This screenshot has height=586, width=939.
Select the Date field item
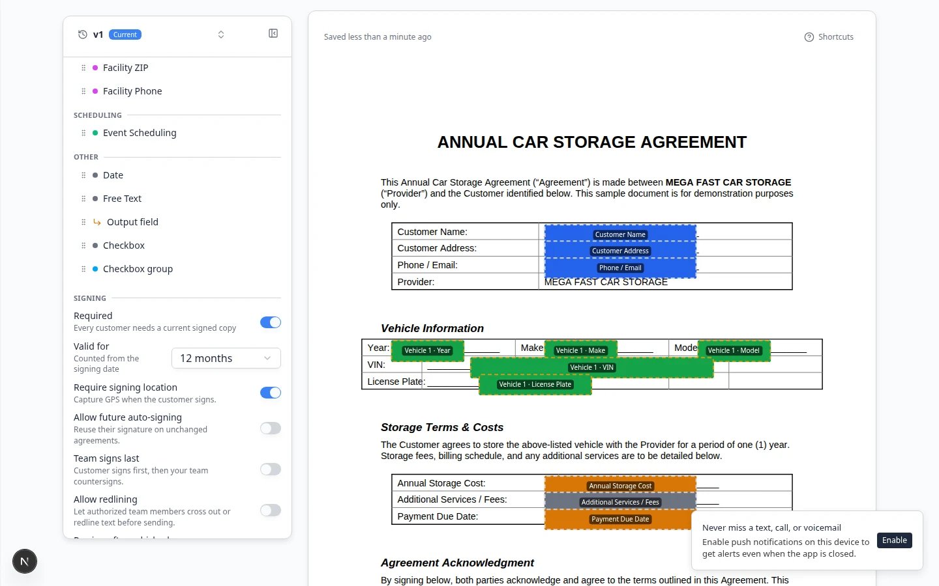tap(113, 175)
